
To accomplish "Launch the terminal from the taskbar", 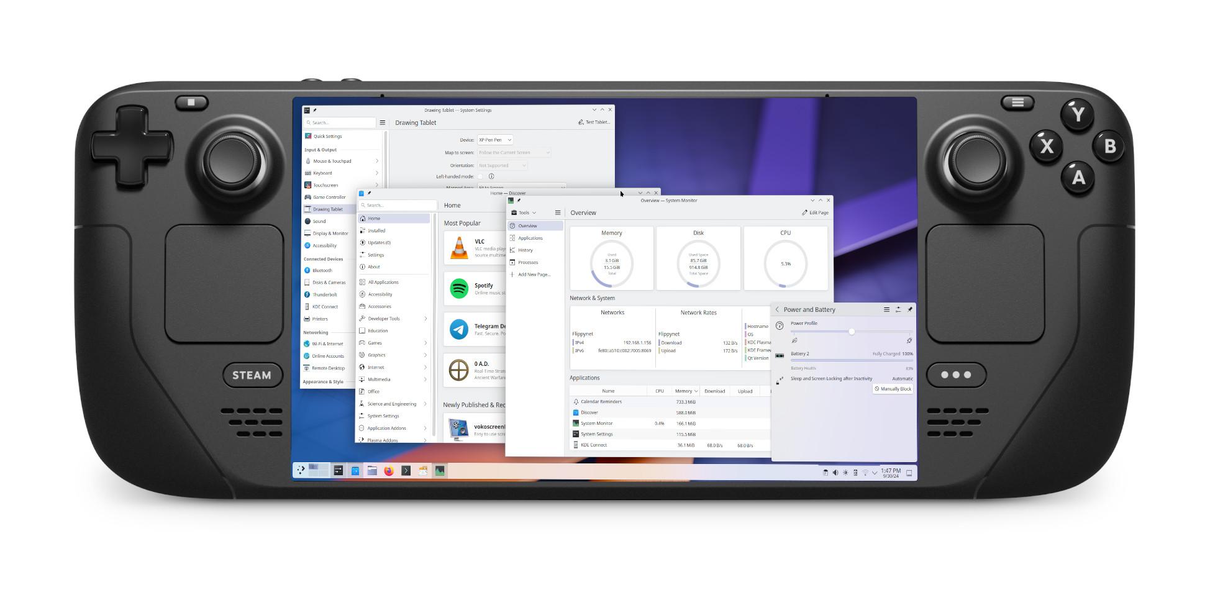I will pos(406,471).
